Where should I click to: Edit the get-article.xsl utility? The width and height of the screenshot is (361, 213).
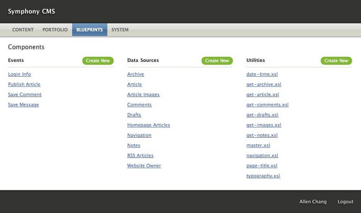pos(263,94)
